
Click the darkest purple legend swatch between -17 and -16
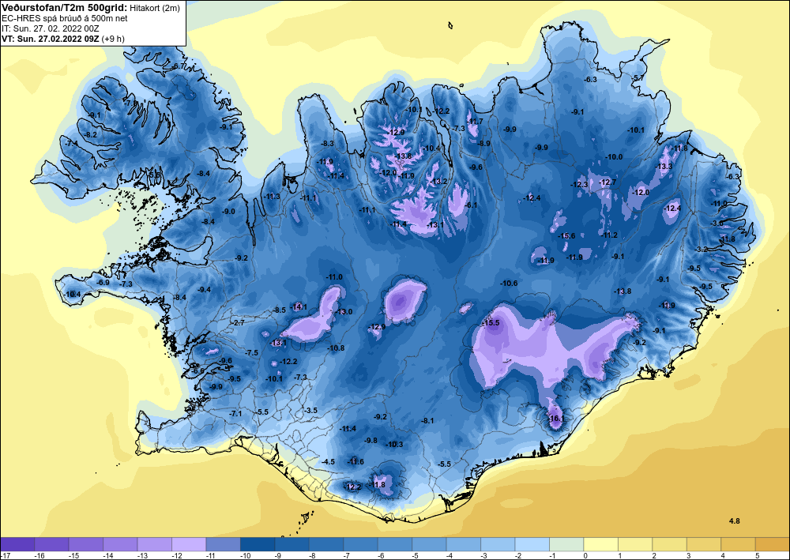click(x=17, y=544)
